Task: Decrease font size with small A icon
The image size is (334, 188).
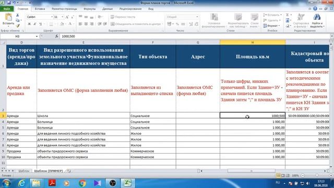Action: (73, 17)
